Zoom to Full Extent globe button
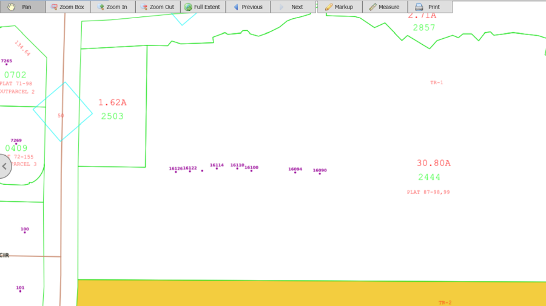The height and width of the screenshot is (306, 546). point(203,7)
